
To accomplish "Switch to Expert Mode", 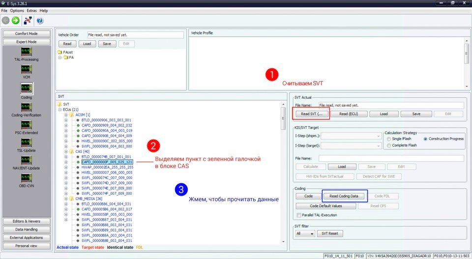I will point(27,42).
